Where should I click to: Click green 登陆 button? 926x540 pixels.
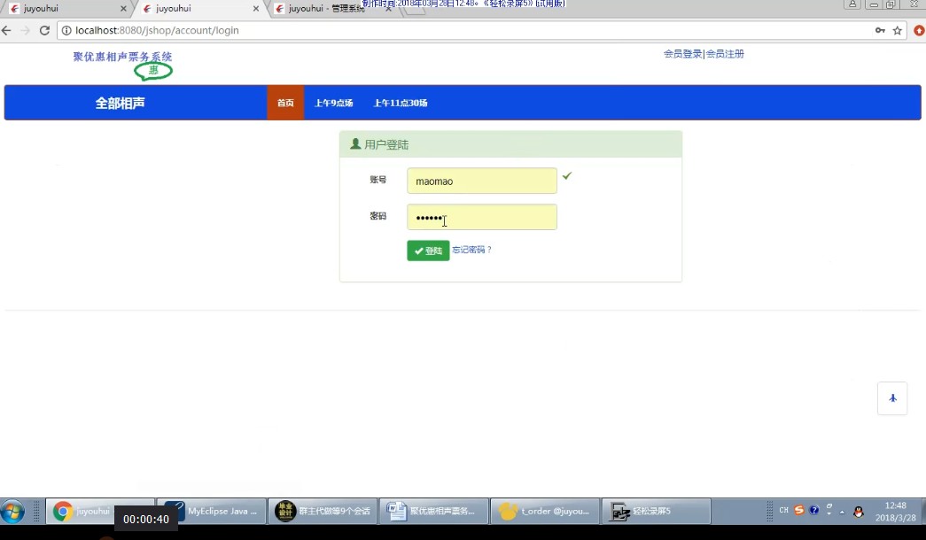point(428,251)
